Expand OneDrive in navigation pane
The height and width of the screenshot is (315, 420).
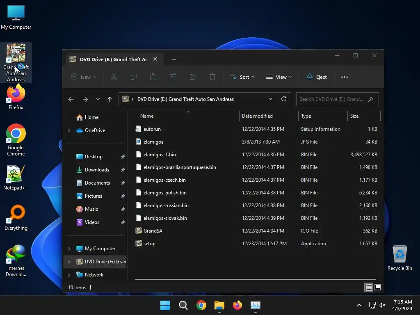69,130
